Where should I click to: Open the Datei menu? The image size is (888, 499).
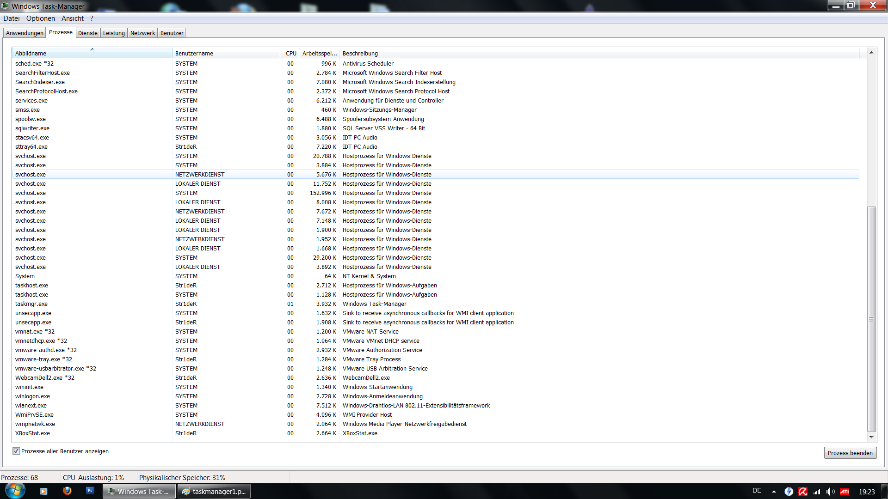(x=12, y=18)
